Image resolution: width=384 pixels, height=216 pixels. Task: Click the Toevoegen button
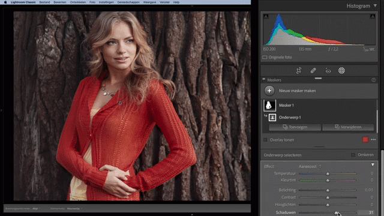coord(295,127)
